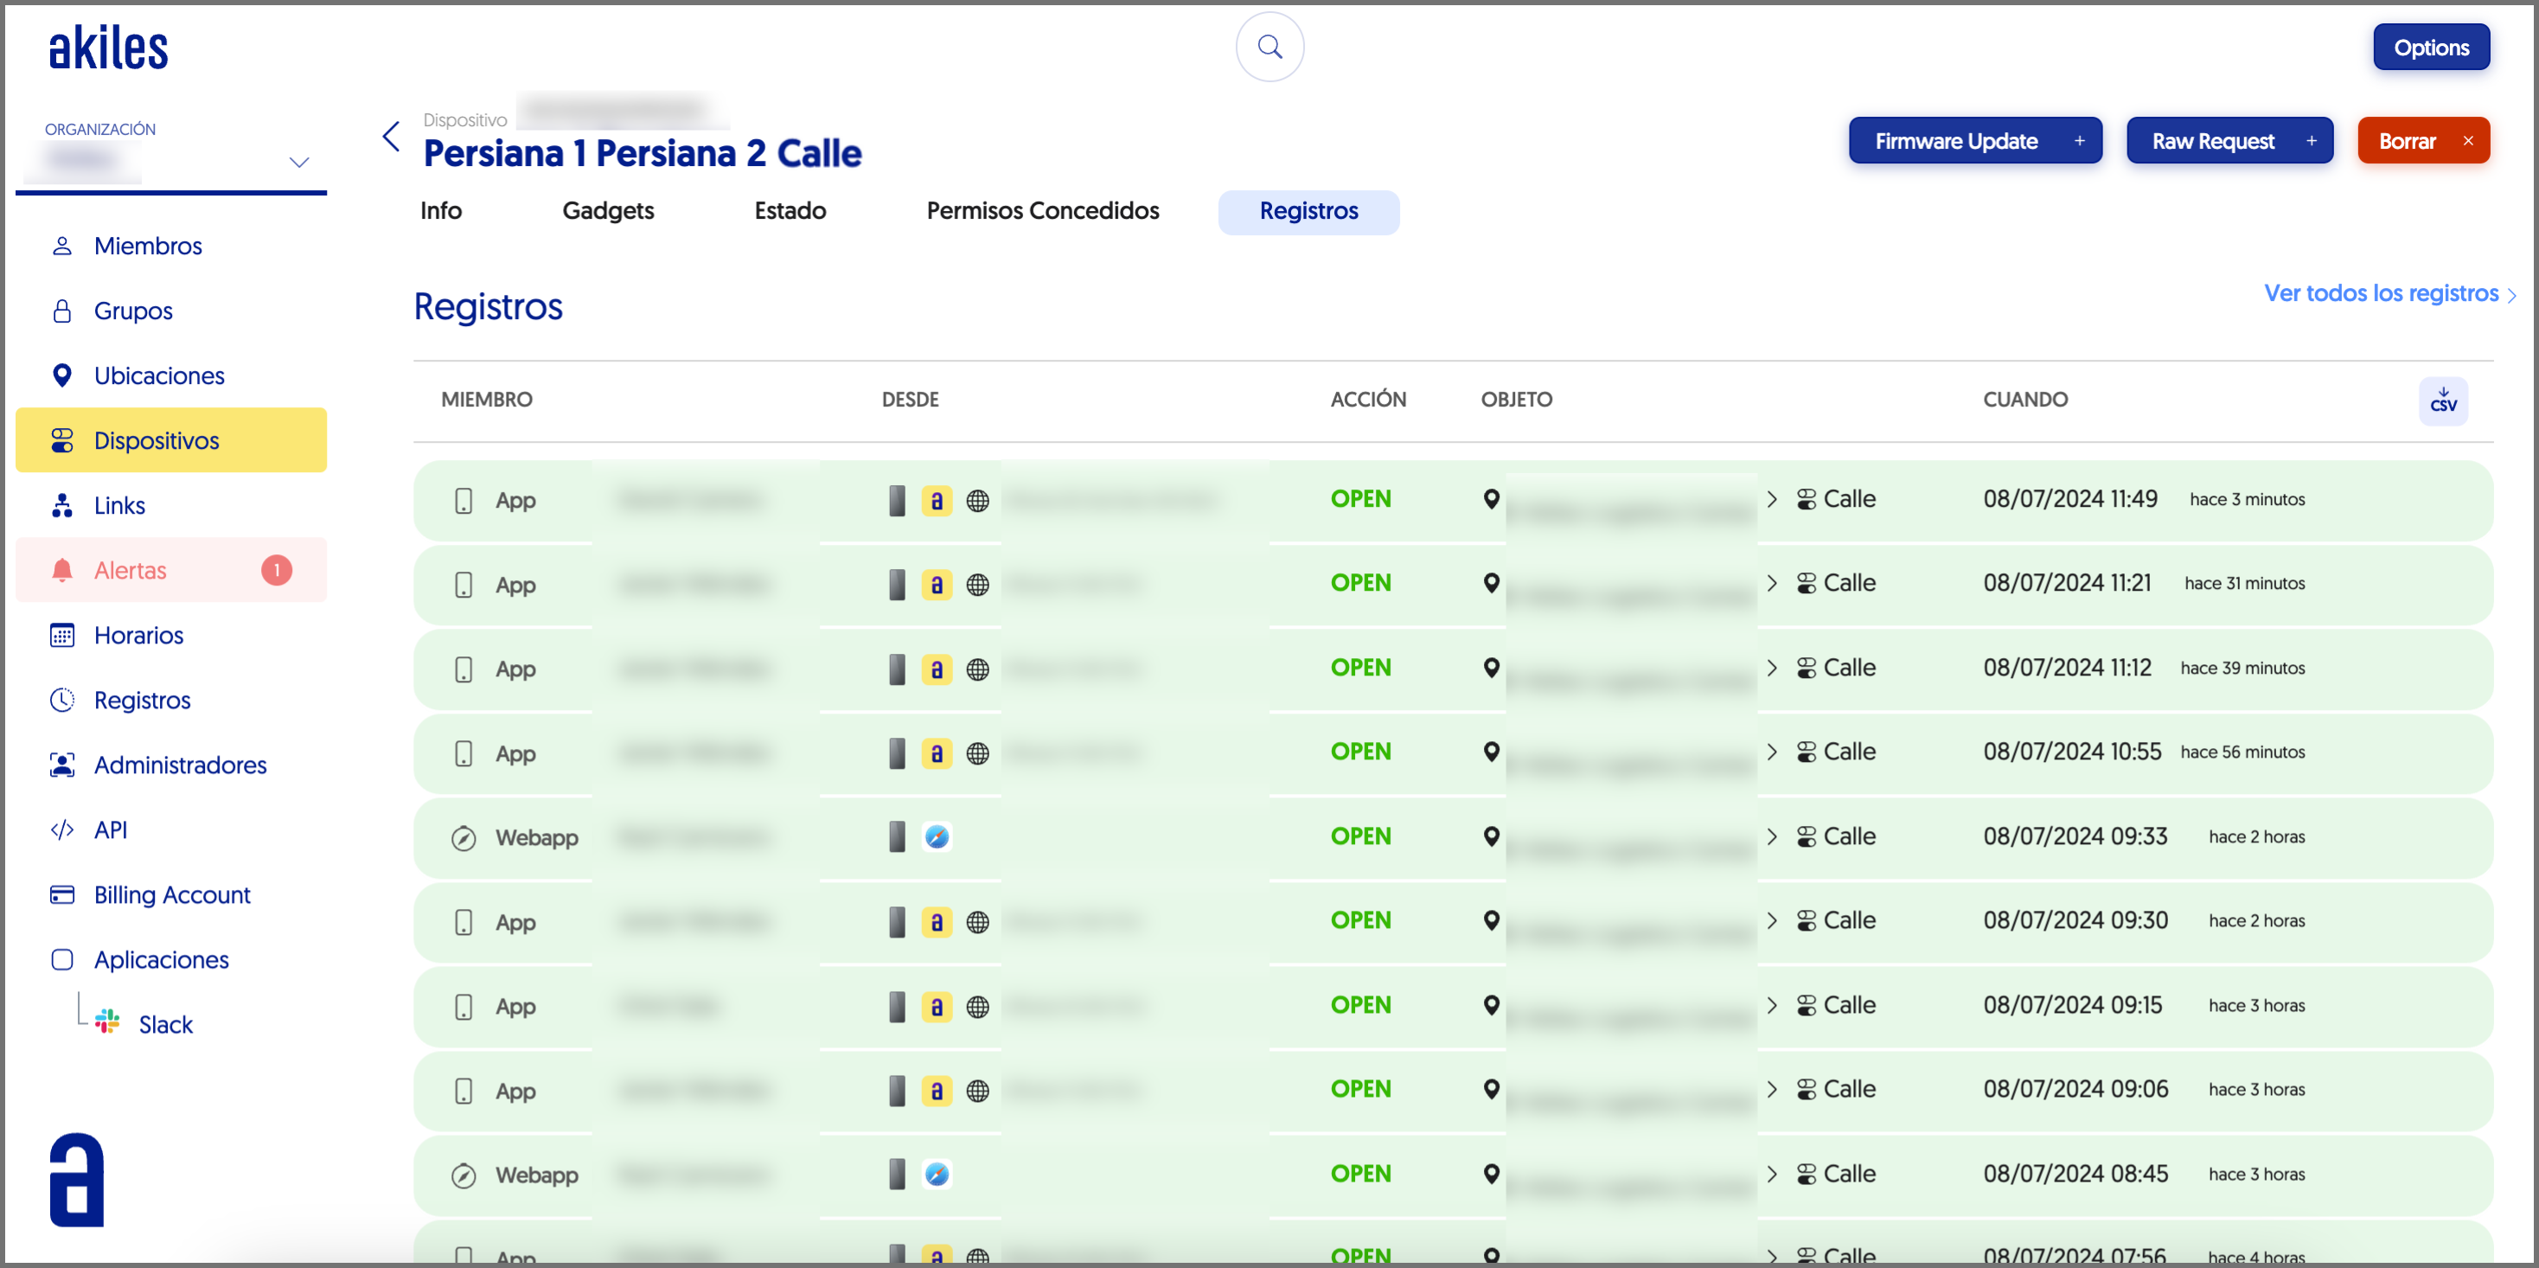
Task: Click Safari browser icon in 09:33 row
Action: point(937,837)
